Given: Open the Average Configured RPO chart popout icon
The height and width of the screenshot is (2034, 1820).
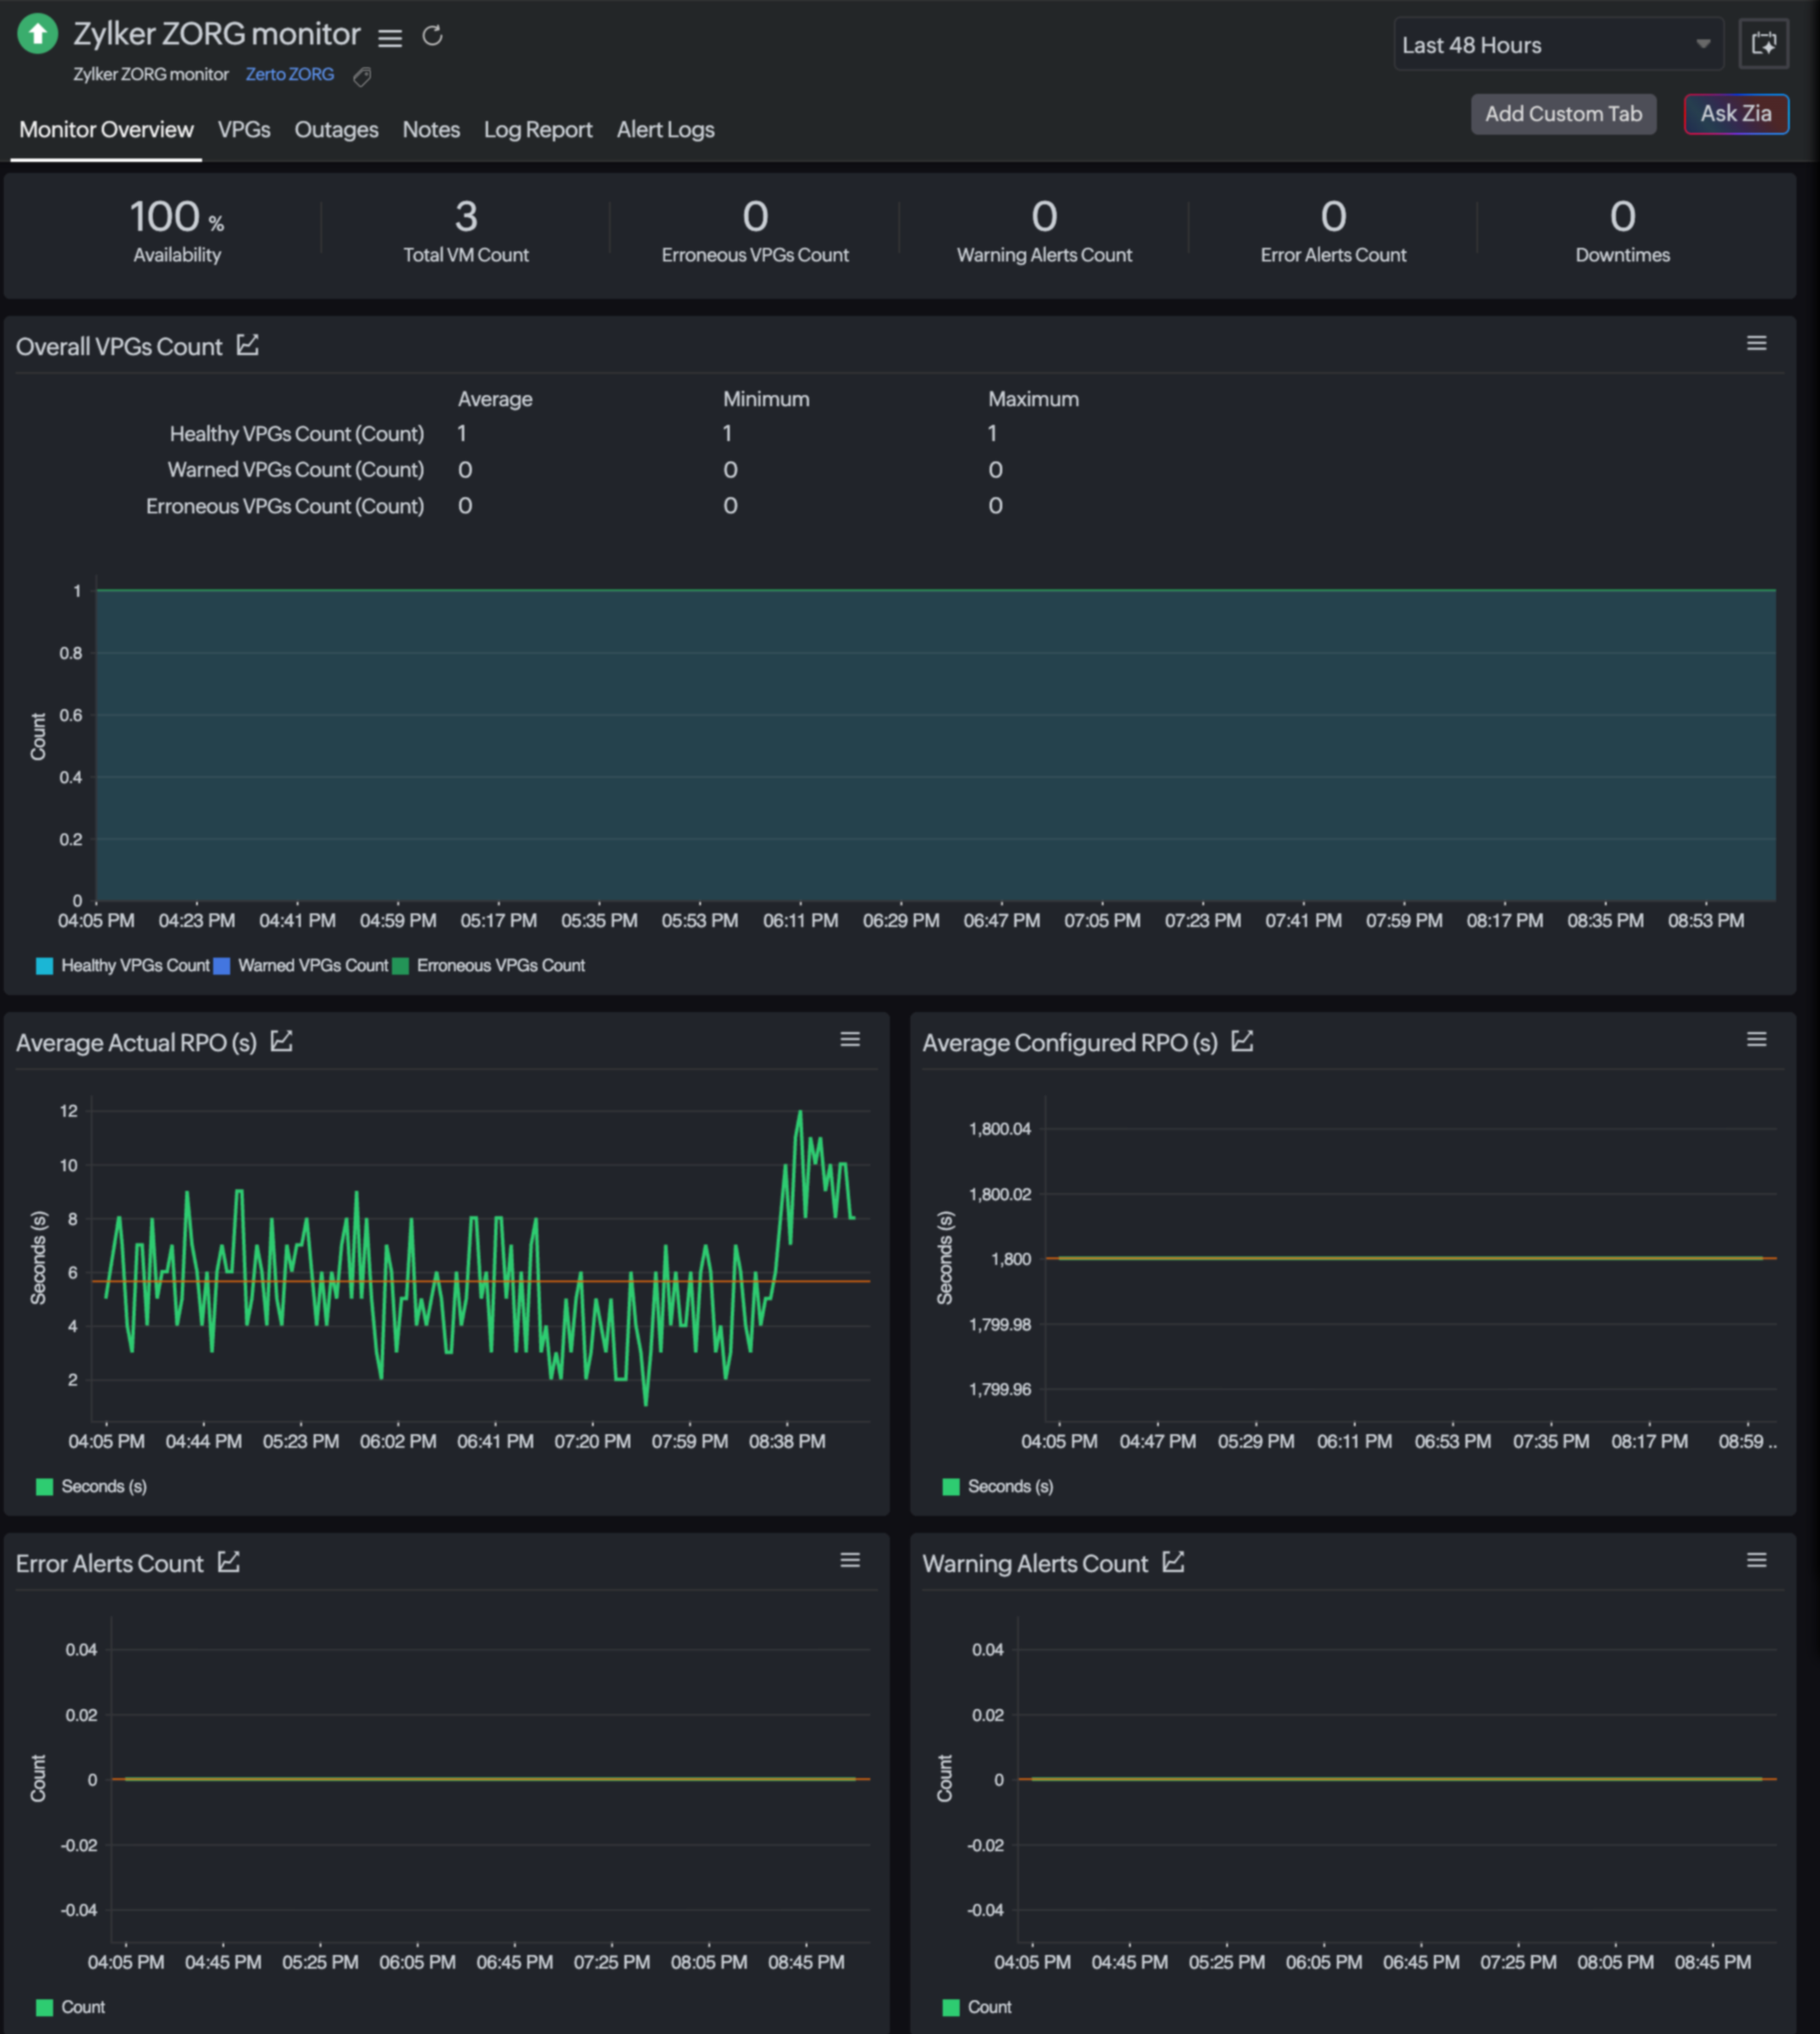Looking at the screenshot, I should [x=1242, y=1042].
